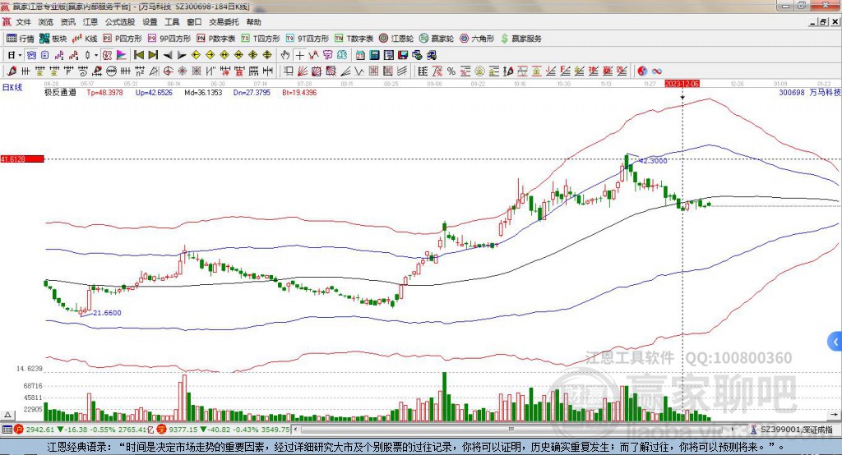The width and height of the screenshot is (842, 455).
Task: Jump to last bar icon
Action: [x=153, y=55]
